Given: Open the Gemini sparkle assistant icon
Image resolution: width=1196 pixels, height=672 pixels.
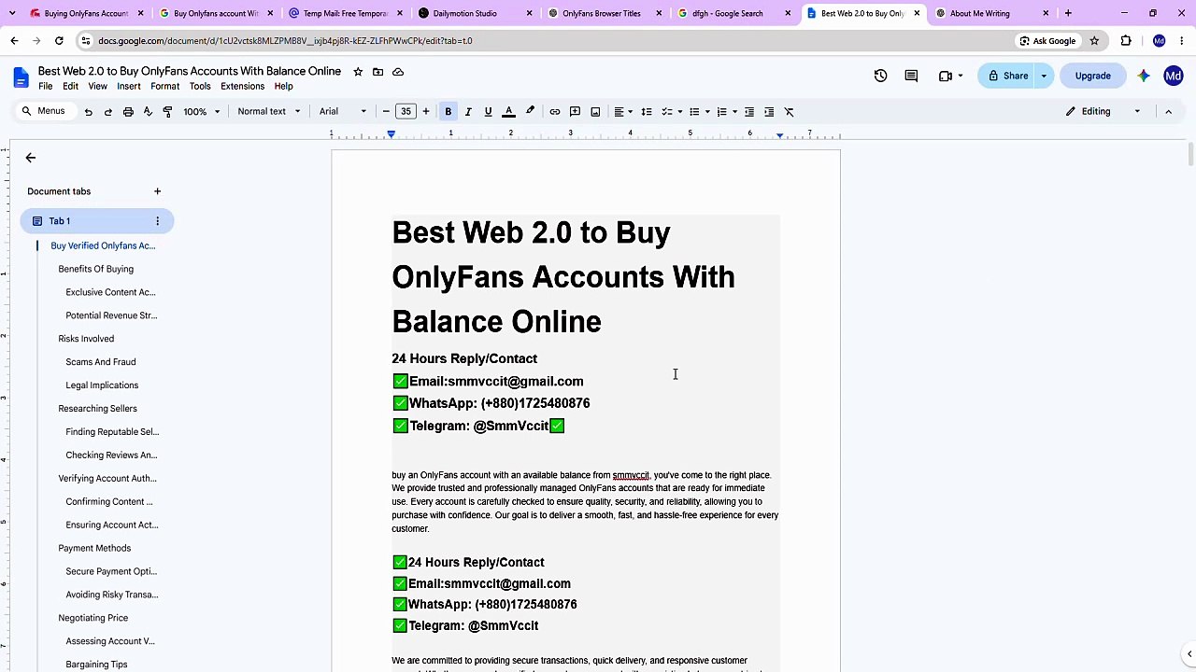Looking at the screenshot, I should click(1143, 76).
